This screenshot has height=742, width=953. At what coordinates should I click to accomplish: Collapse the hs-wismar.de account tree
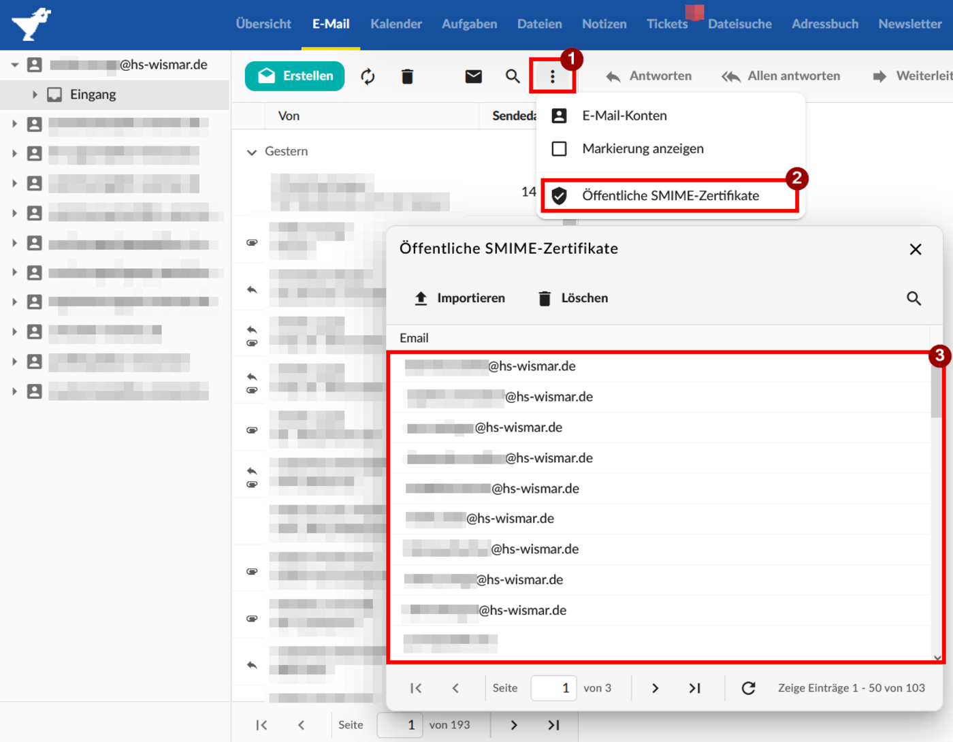coord(14,65)
